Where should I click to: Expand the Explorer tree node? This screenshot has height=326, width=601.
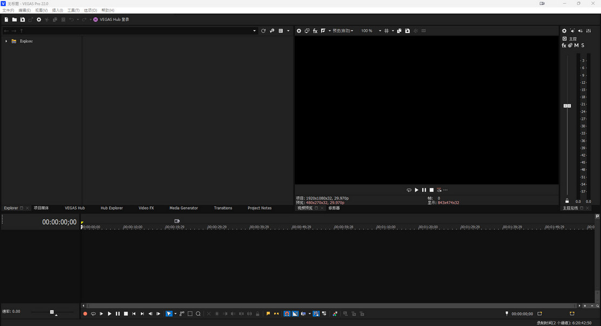[x=6, y=41]
